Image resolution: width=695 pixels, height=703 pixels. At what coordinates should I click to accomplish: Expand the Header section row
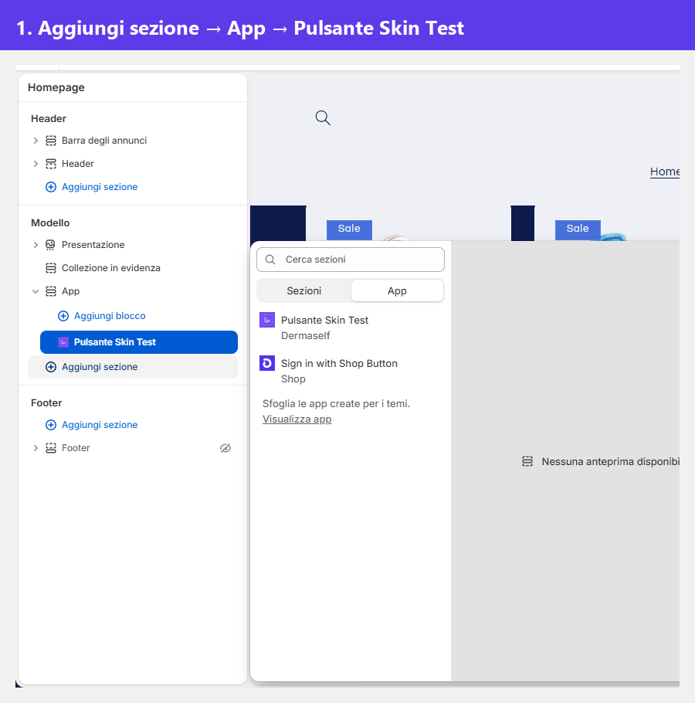pos(36,164)
